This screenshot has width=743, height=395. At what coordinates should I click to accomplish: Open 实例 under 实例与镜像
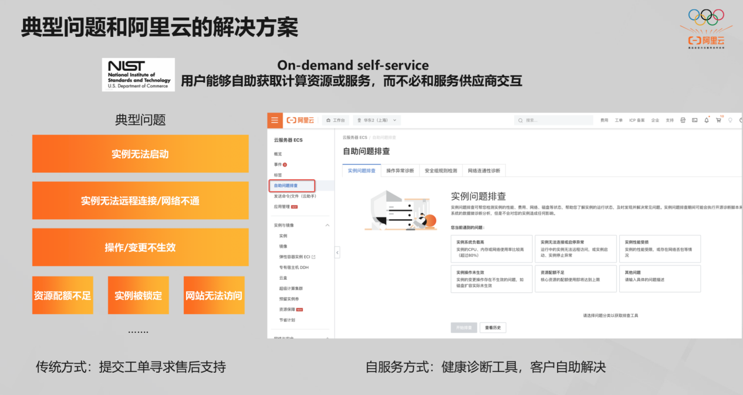(x=283, y=236)
